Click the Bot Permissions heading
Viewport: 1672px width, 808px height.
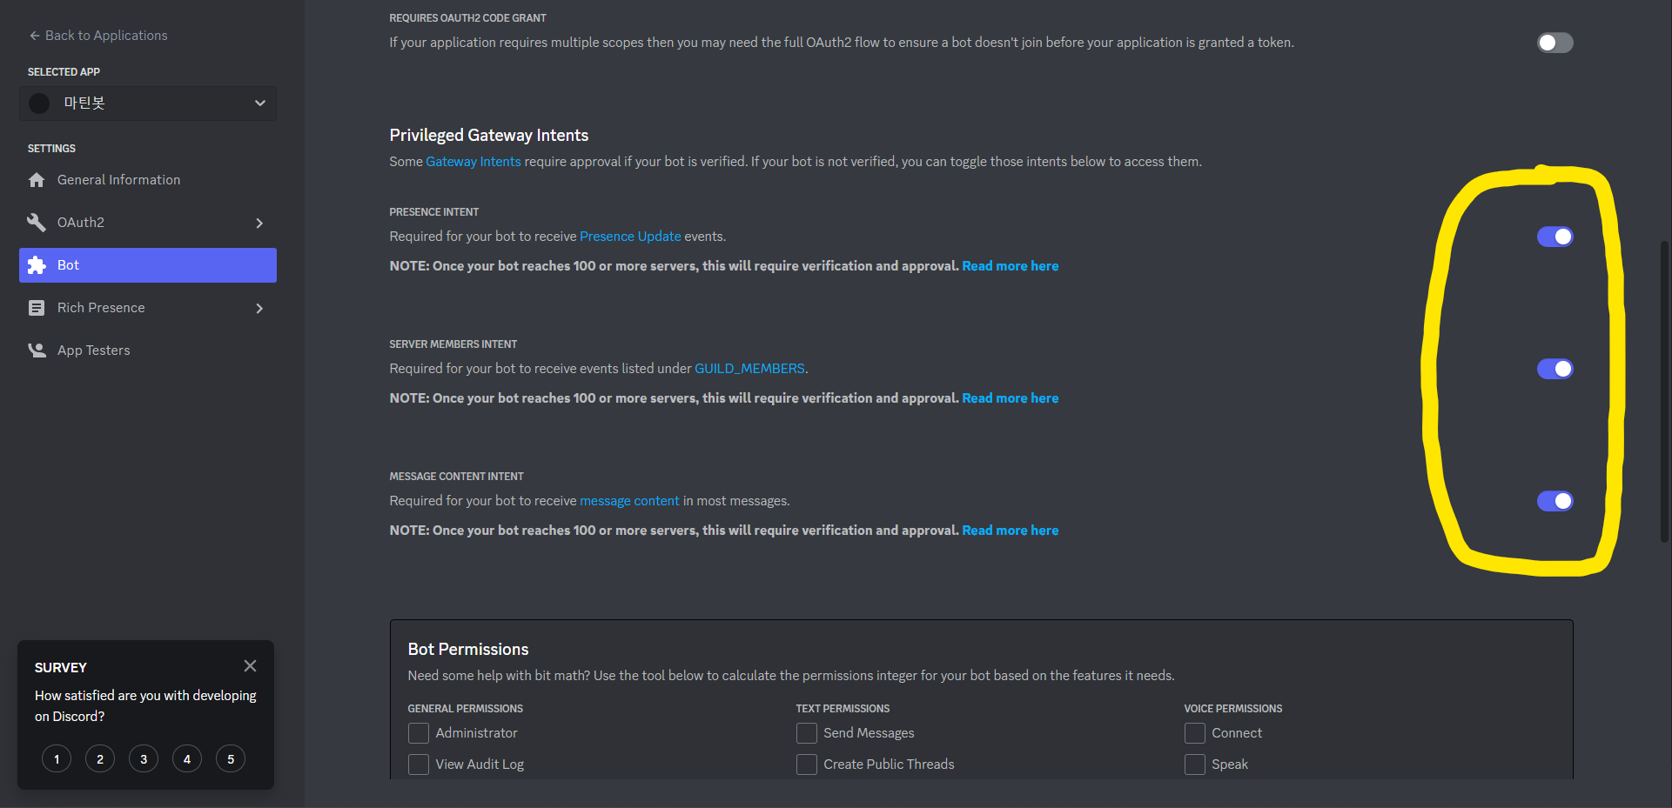468,650
